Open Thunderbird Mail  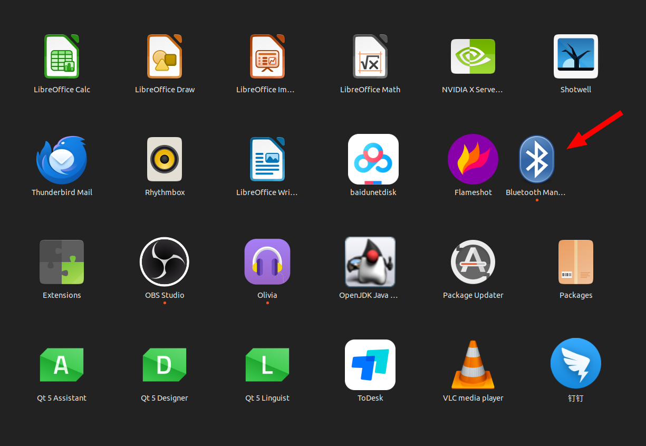(x=62, y=159)
